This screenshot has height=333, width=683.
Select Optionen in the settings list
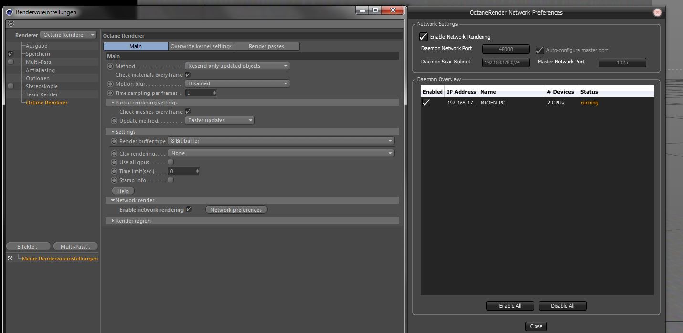point(38,78)
